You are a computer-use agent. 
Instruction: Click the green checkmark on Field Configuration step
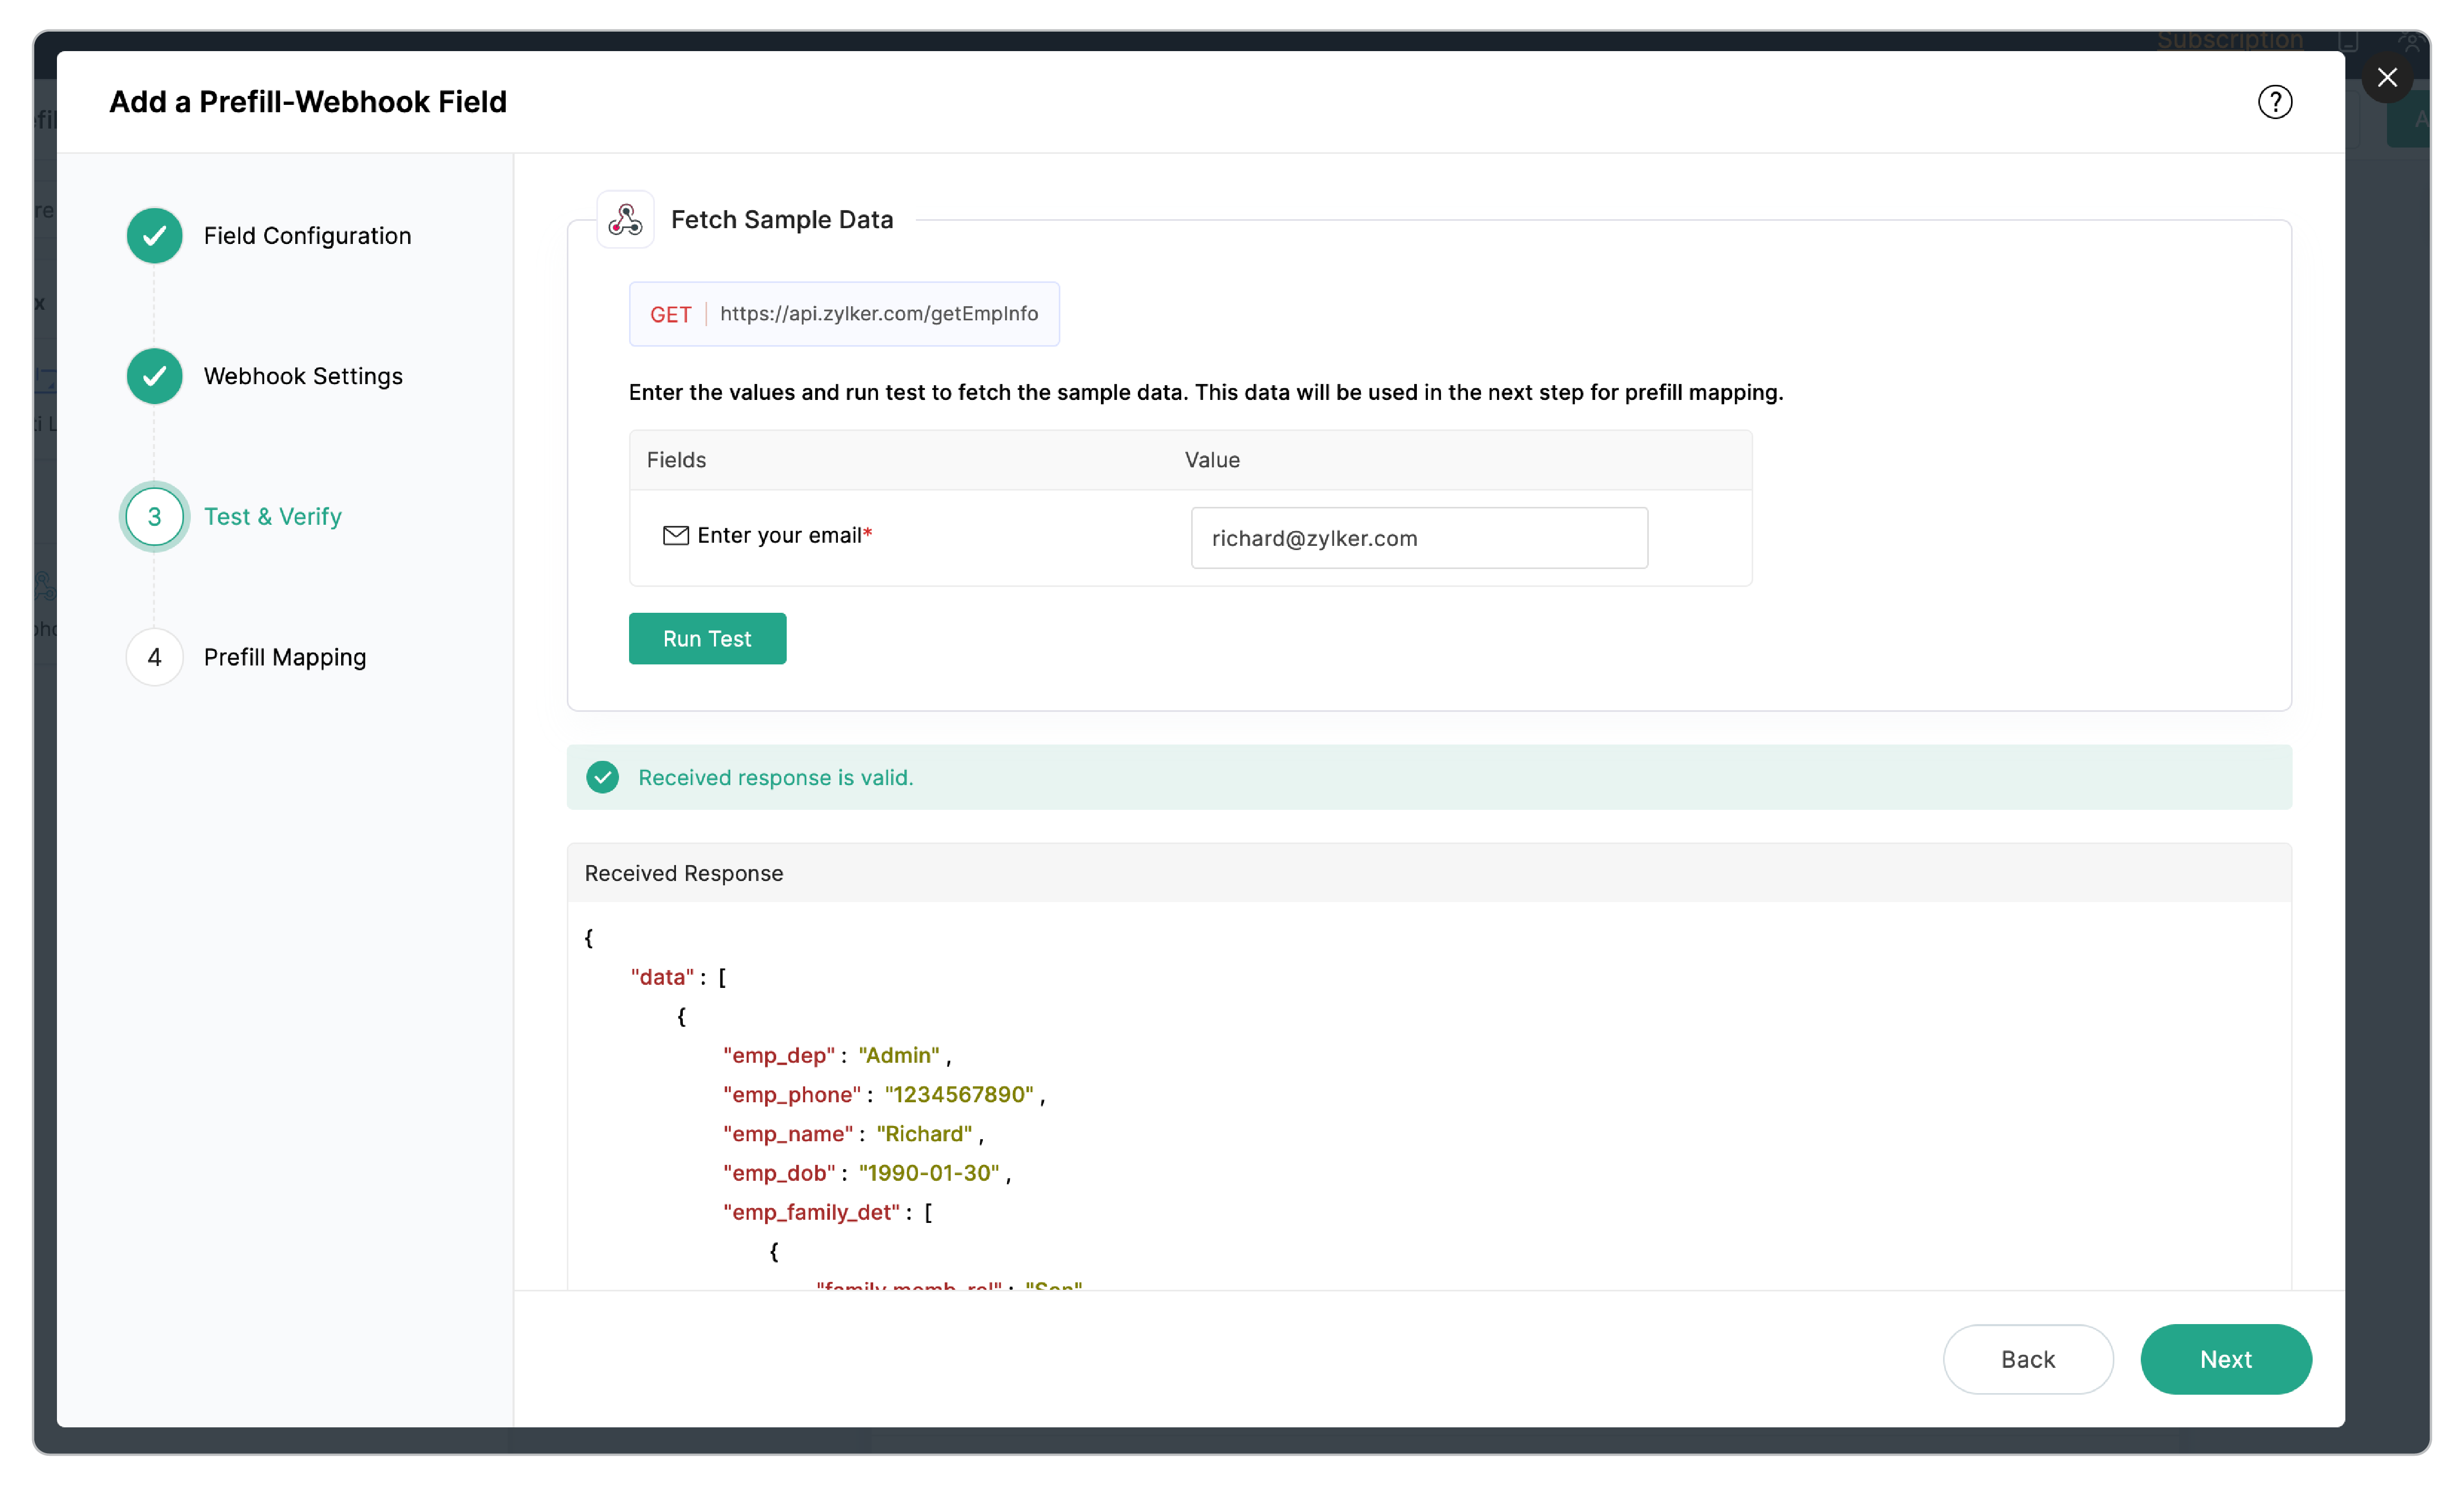pyautogui.click(x=154, y=236)
